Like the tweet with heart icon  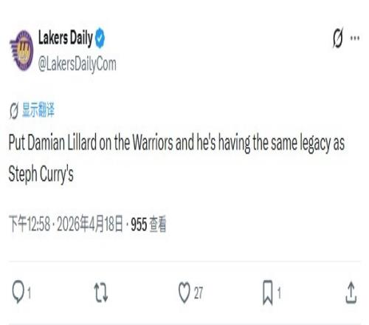tap(184, 292)
